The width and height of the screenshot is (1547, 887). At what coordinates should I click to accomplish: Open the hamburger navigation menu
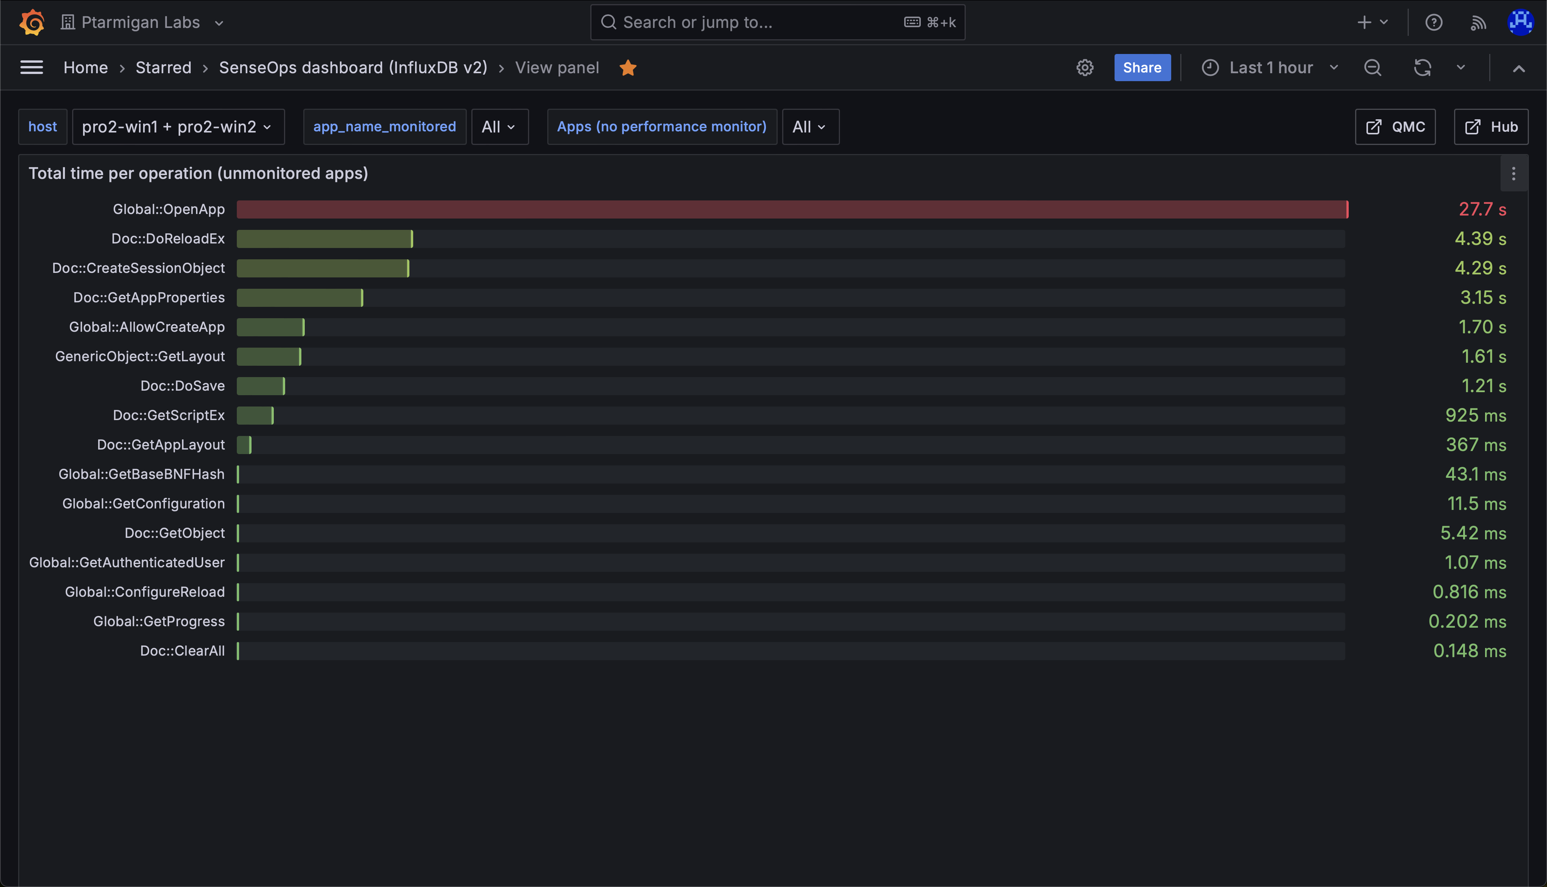pyautogui.click(x=32, y=68)
